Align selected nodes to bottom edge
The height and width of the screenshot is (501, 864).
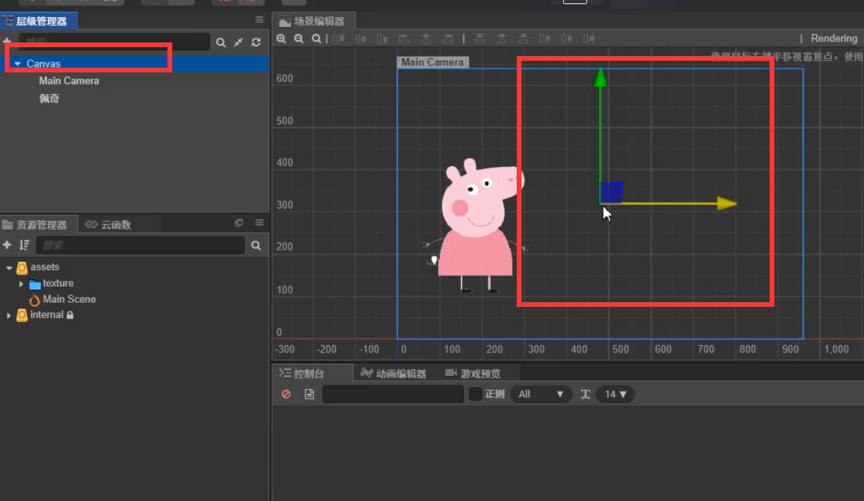coord(383,39)
